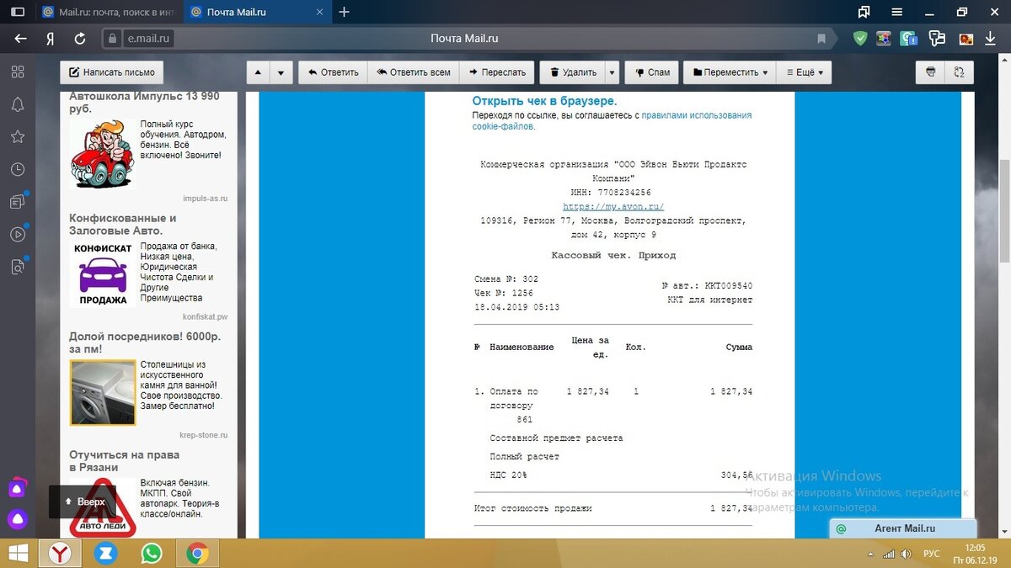The height and width of the screenshot is (568, 1011).
Task: Click the Конфискат продажа ad image
Action: [102, 274]
